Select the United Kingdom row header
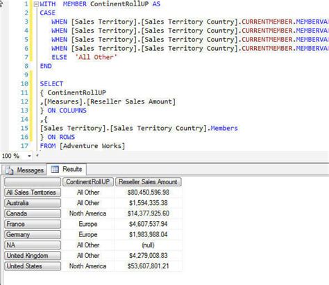Image resolution: width=329 pixels, height=285 pixels. coord(33,256)
